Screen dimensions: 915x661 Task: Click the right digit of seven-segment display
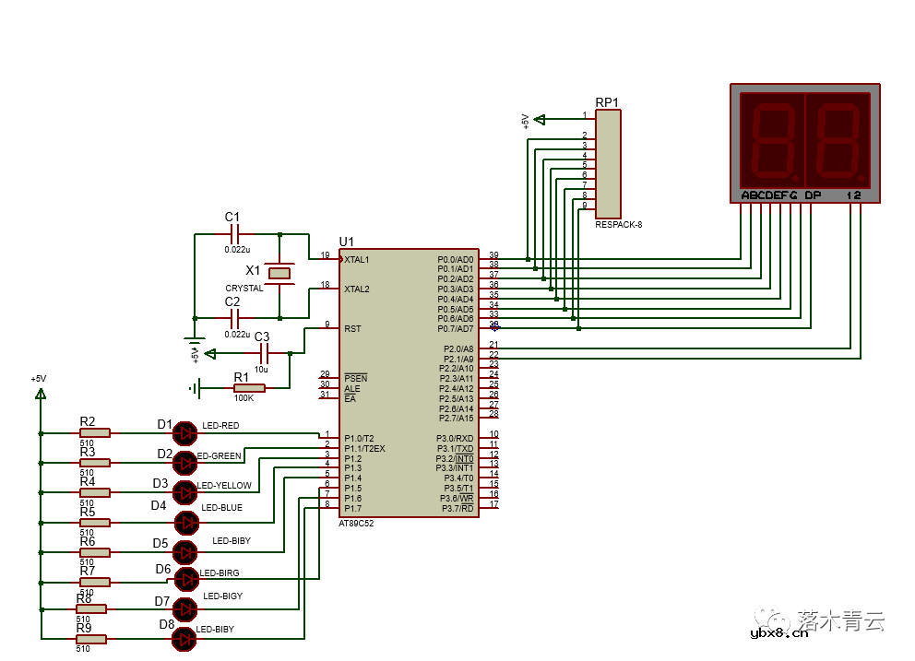[838, 139]
